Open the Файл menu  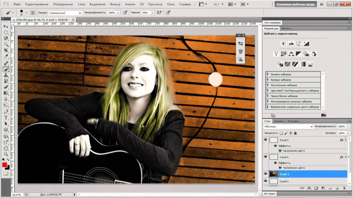17,4
